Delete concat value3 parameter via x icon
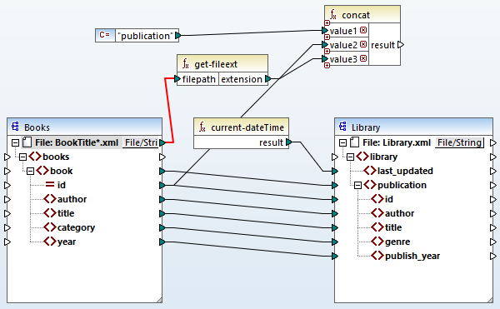This screenshot has width=500, height=309. click(363, 58)
